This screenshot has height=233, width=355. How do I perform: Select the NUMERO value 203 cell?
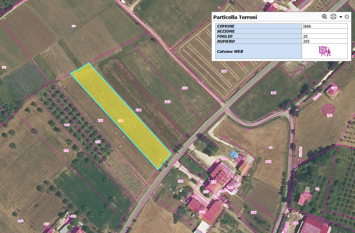[324, 41]
